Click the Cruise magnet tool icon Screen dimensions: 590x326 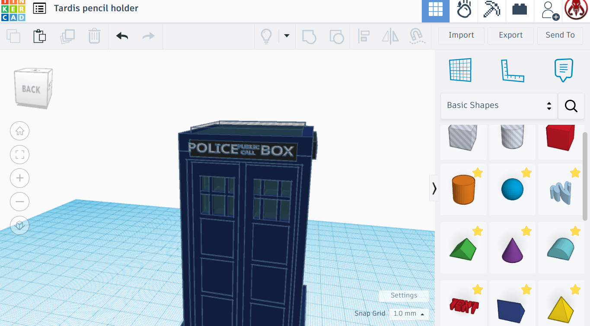pos(417,36)
